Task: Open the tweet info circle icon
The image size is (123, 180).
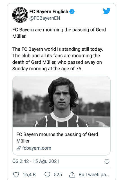Action: coord(107,161)
